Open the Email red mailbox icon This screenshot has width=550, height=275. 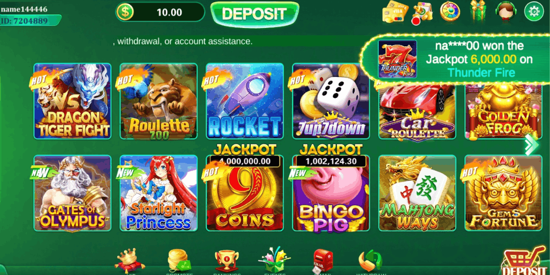tap(322, 260)
